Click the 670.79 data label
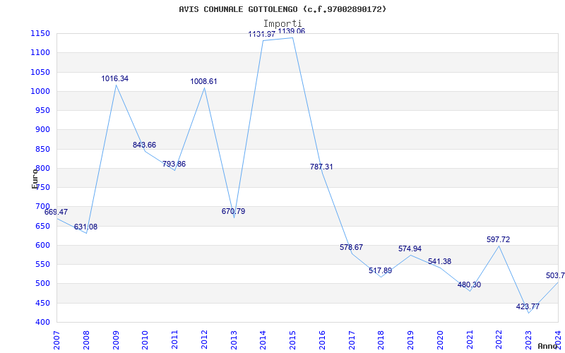This screenshot has width=565, height=353. pos(233,211)
